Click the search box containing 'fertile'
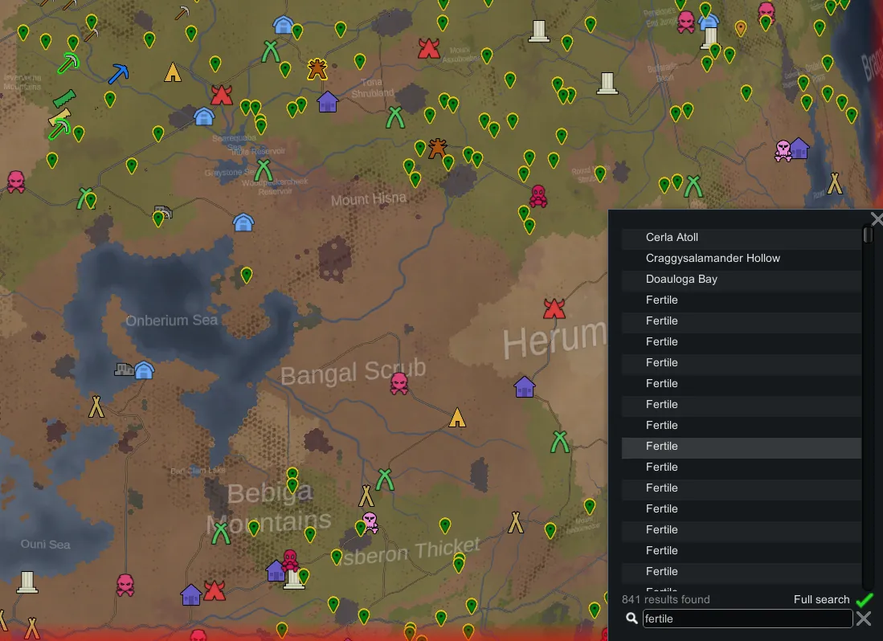Image resolution: width=883 pixels, height=641 pixels. [747, 619]
